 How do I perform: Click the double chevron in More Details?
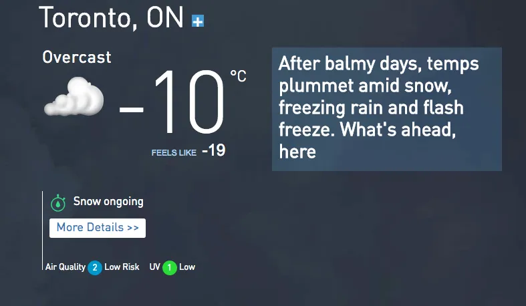pos(133,228)
